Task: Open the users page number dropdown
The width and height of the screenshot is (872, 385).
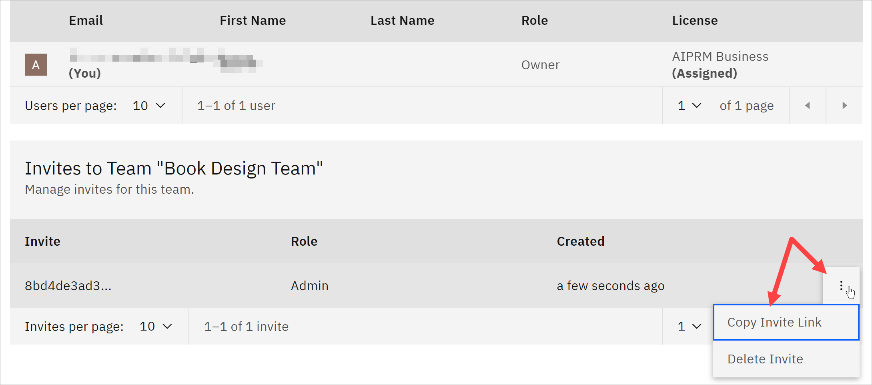Action: 689,106
